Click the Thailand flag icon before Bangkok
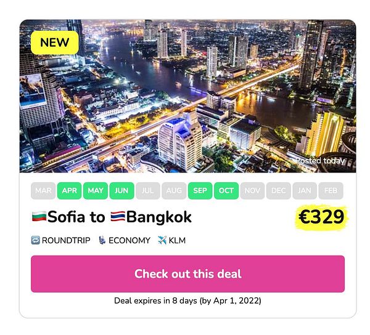 coord(118,217)
